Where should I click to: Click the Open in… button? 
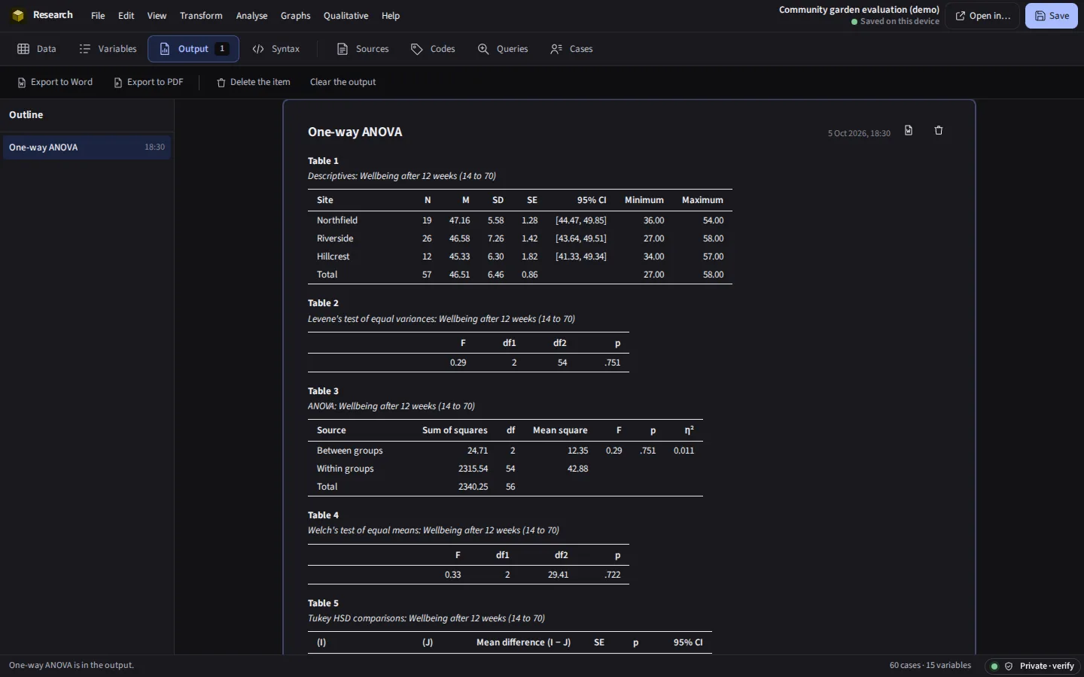click(983, 16)
